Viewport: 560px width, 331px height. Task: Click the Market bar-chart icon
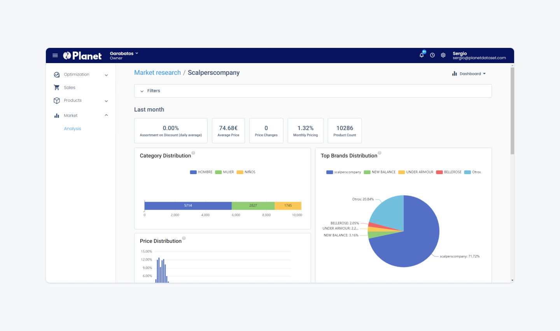(57, 116)
